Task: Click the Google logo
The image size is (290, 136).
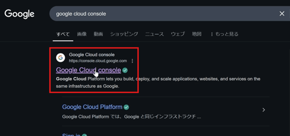Action: point(19,14)
